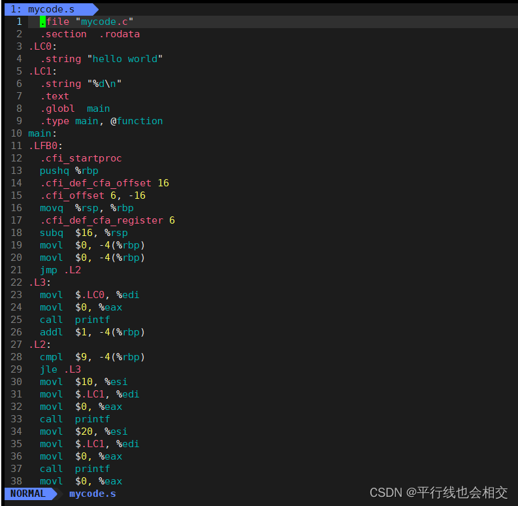518x506 pixels.
Task: Click the '.L3:' label
Action: point(40,282)
